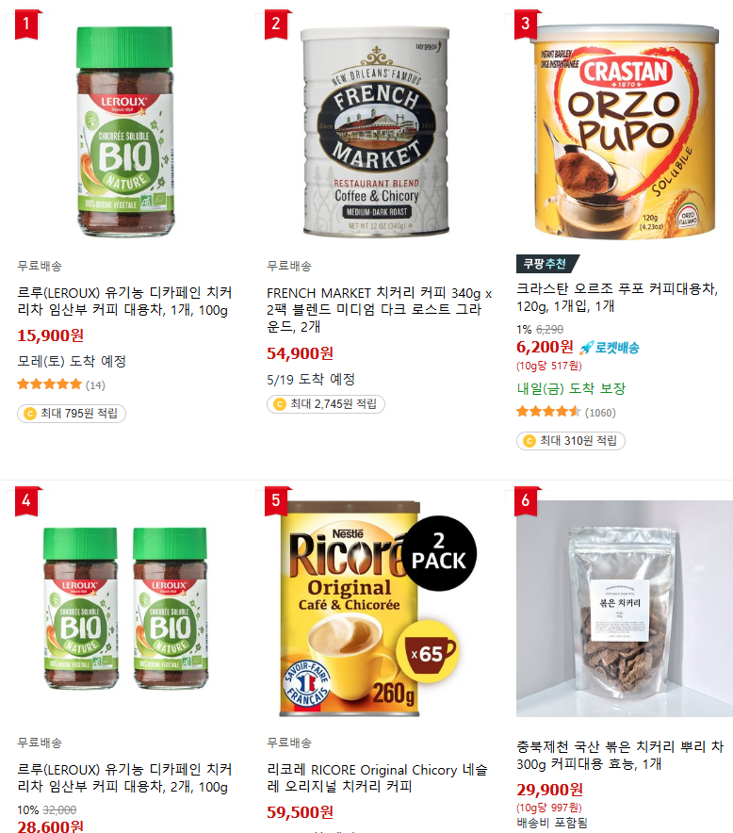Open the 리코레 RICORE Original Chicory title link
The height and width of the screenshot is (833, 733).
click(x=377, y=778)
